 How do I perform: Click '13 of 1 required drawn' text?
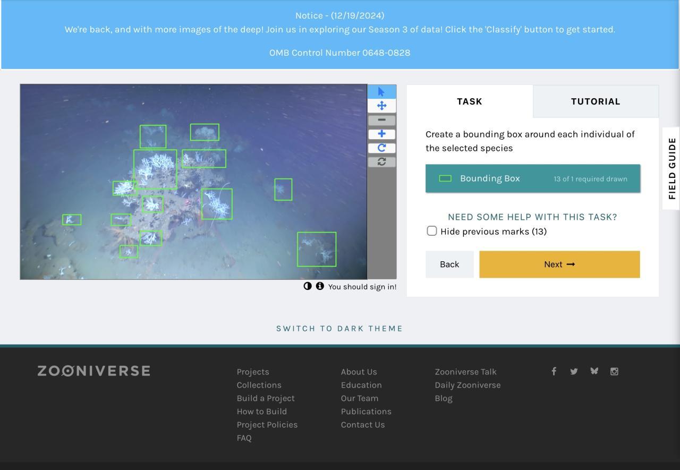(590, 179)
